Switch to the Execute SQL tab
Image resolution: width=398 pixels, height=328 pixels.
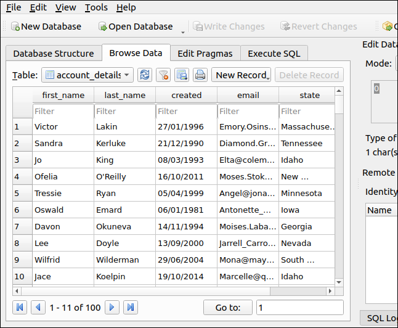(274, 54)
